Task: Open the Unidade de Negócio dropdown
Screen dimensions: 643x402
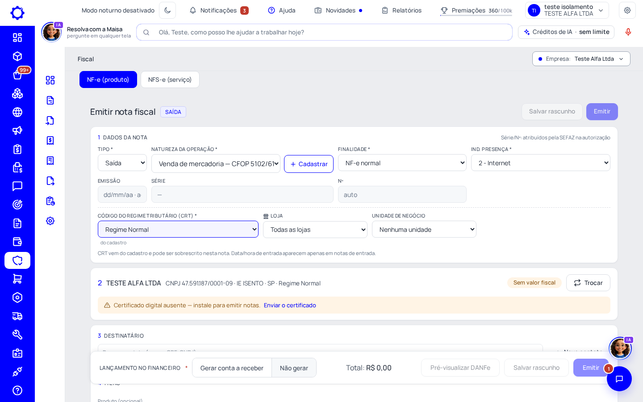Action: [x=424, y=229]
